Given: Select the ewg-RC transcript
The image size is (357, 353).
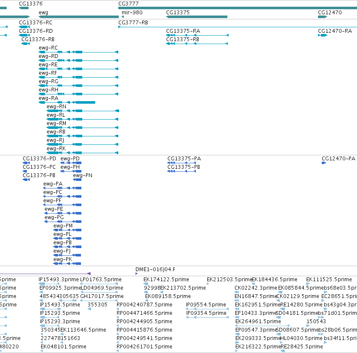Looking at the screenshot, I should pos(78,52).
